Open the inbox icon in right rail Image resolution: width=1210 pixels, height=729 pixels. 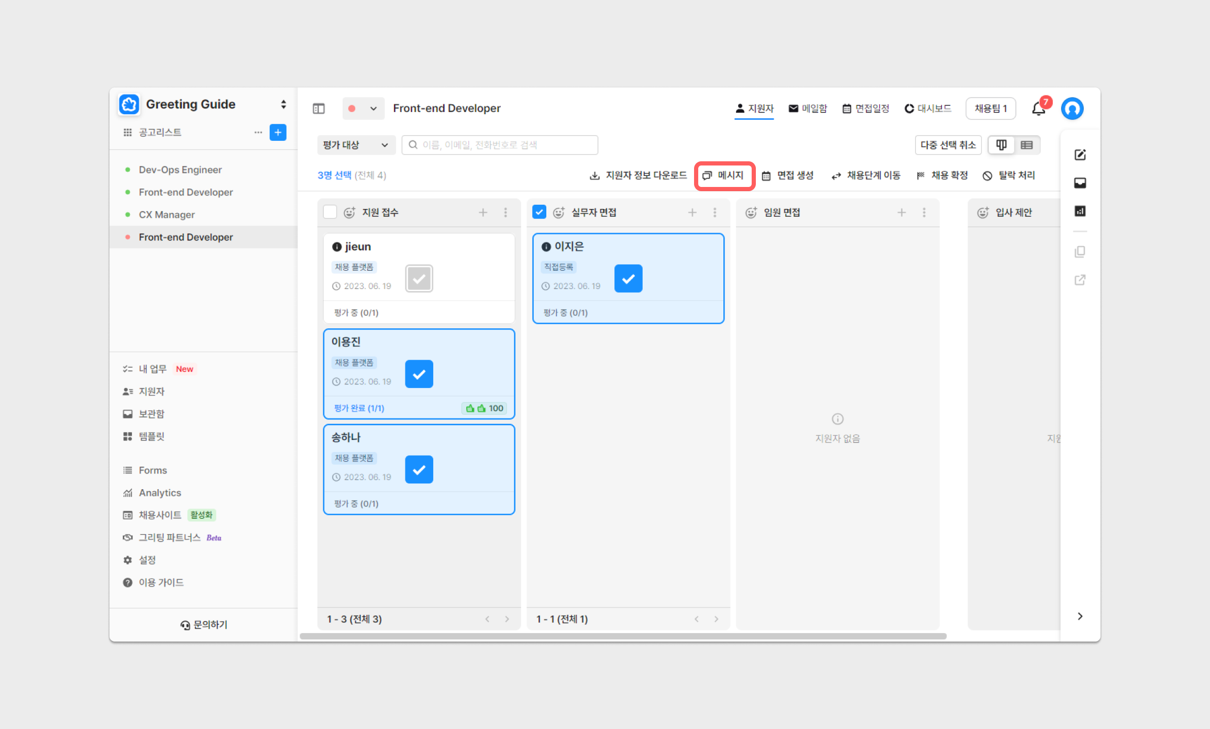click(1080, 183)
